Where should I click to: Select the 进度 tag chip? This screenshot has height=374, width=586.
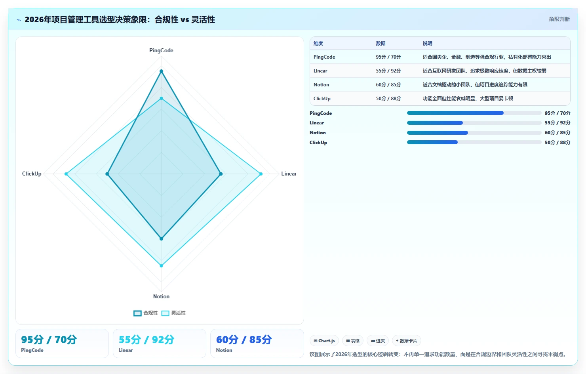(x=378, y=341)
